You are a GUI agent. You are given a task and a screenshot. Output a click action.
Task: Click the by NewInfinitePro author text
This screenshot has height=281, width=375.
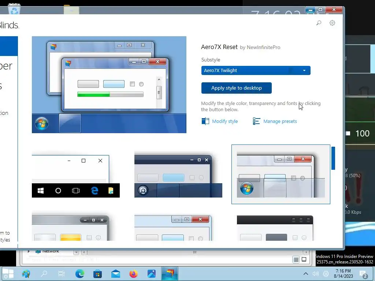[260, 47]
